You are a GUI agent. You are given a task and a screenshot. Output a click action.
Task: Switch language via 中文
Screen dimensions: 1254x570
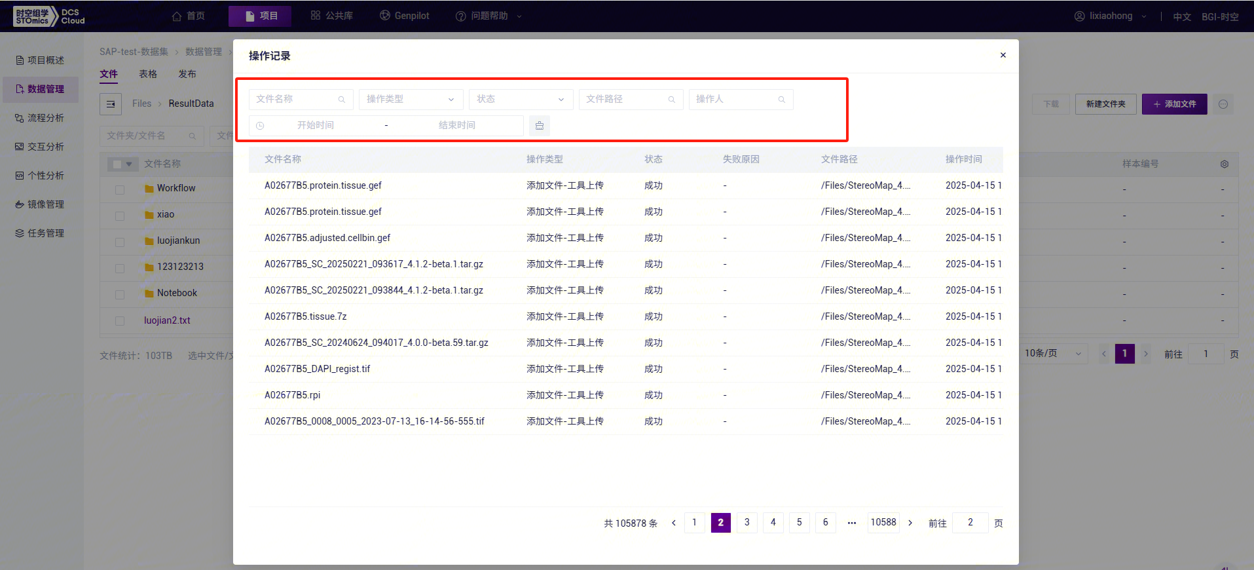[1182, 16]
